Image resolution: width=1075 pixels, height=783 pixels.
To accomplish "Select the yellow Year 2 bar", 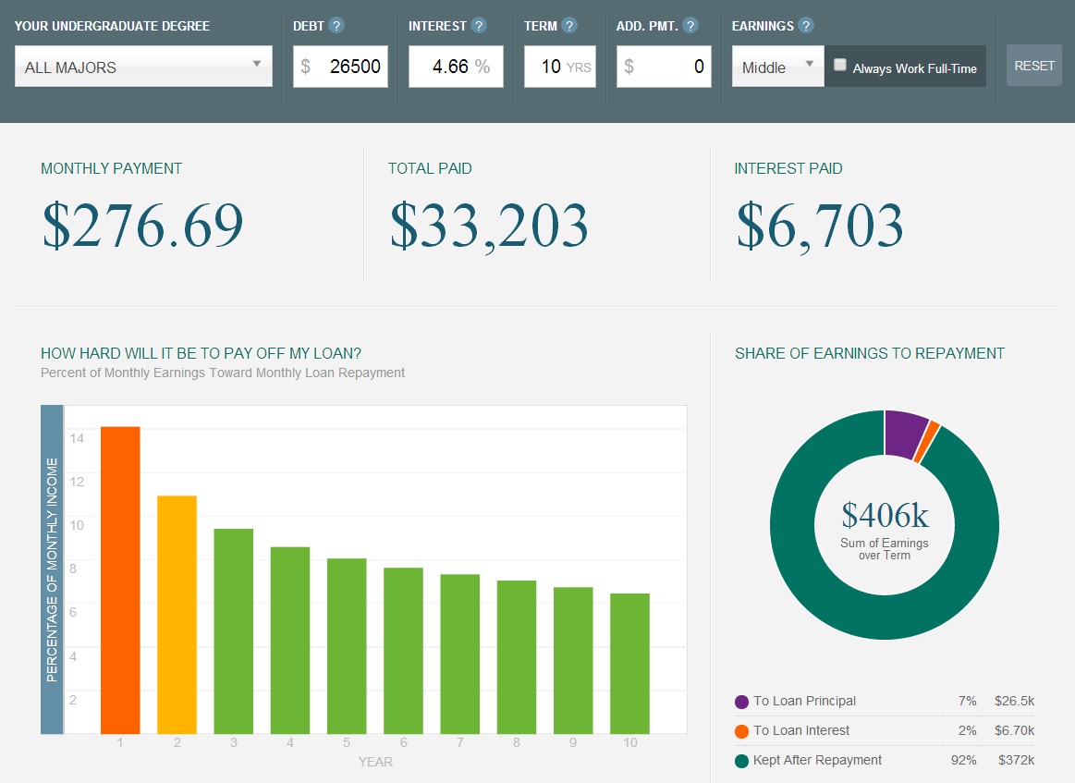I will click(177, 615).
